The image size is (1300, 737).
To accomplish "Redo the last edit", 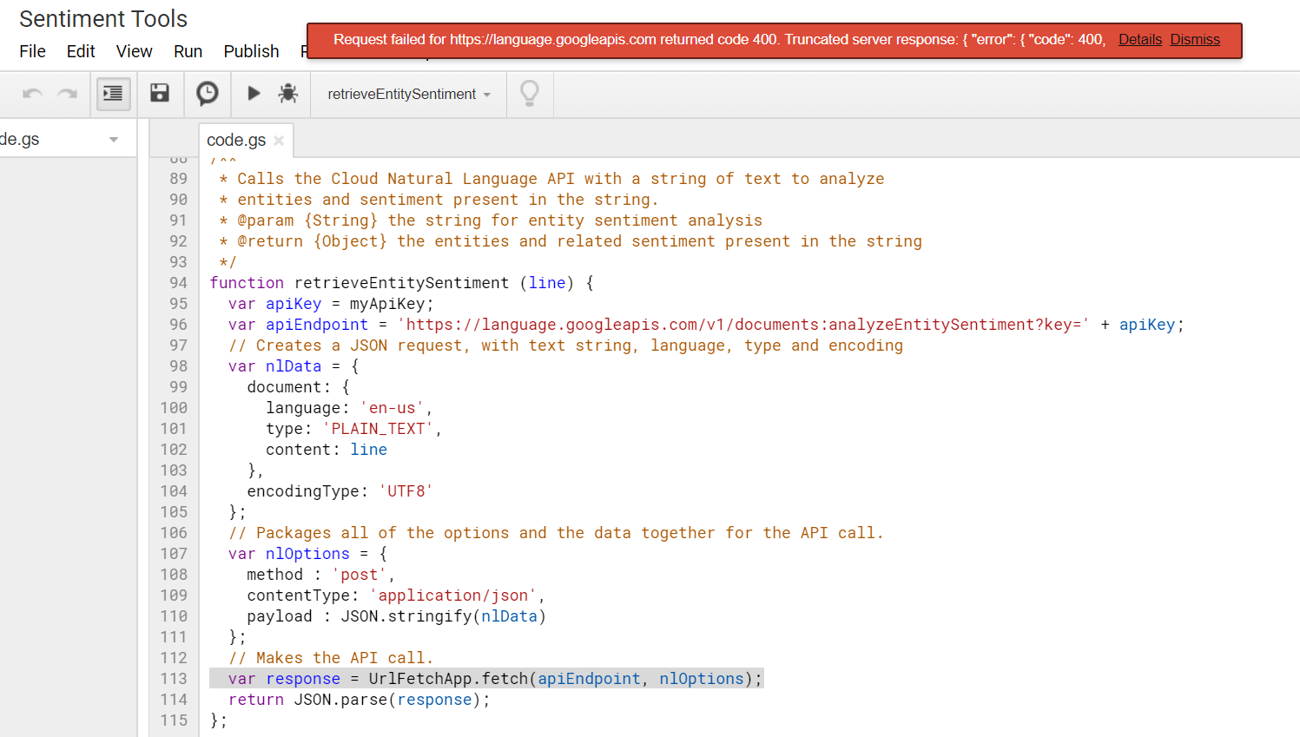I will click(x=68, y=94).
